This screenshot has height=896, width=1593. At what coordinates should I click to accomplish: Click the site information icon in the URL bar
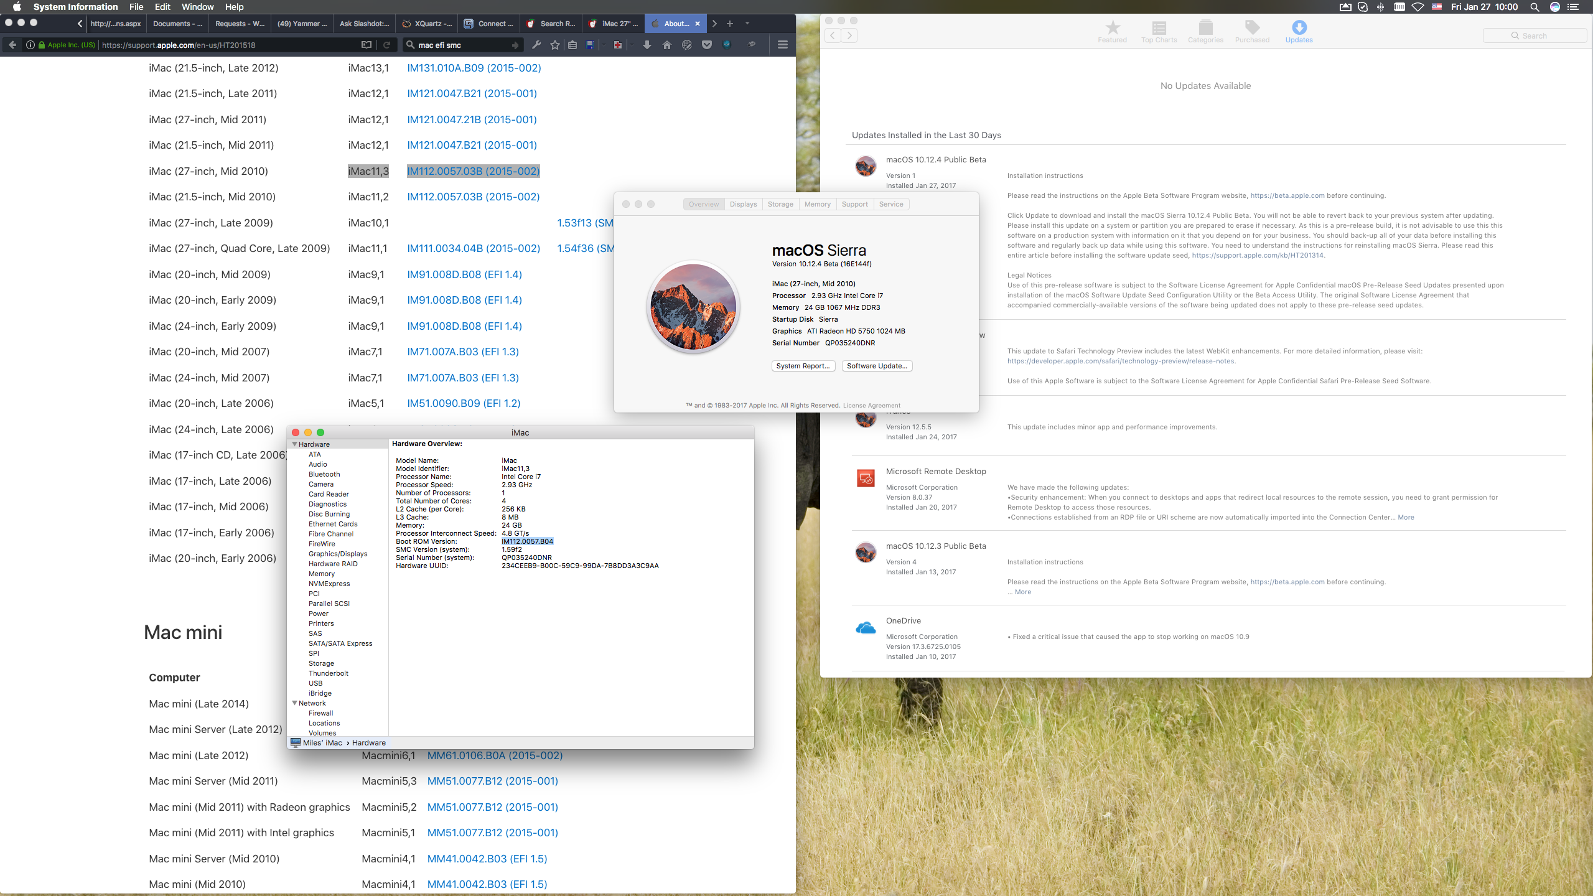[30, 45]
